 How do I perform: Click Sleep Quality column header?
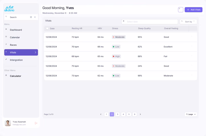click(144, 28)
